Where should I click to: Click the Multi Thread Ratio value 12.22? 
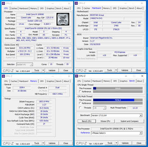pos(135,108)
